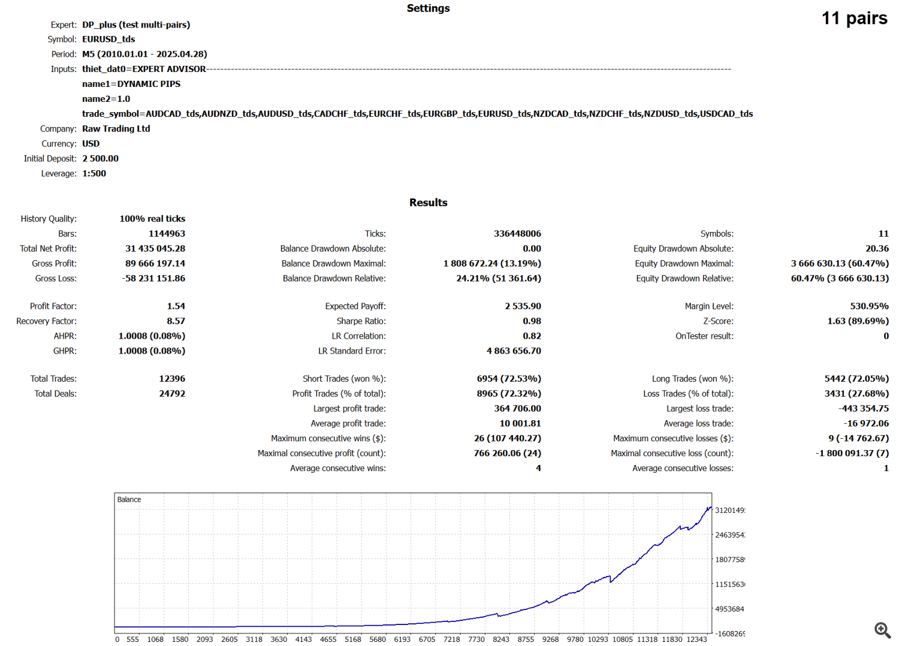This screenshot has height=646, width=899.
Task: Click the 6193 x-axis tick label
Action: [x=402, y=639]
